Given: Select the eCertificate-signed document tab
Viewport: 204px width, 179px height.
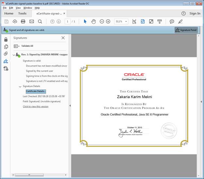Looking at the screenshot, I should point(49,13).
